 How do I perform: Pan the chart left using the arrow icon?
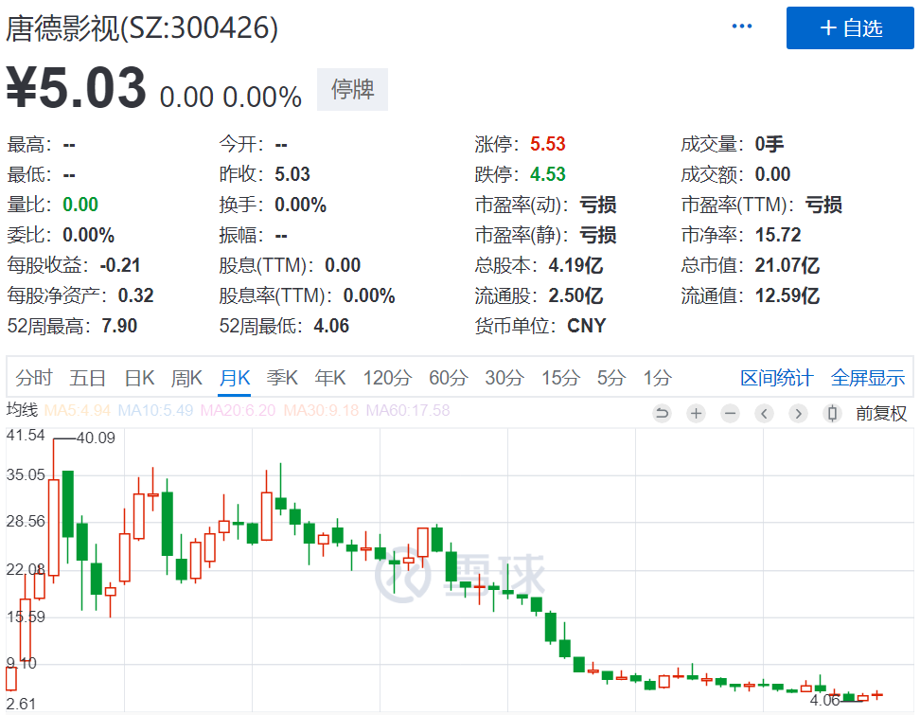click(x=764, y=413)
